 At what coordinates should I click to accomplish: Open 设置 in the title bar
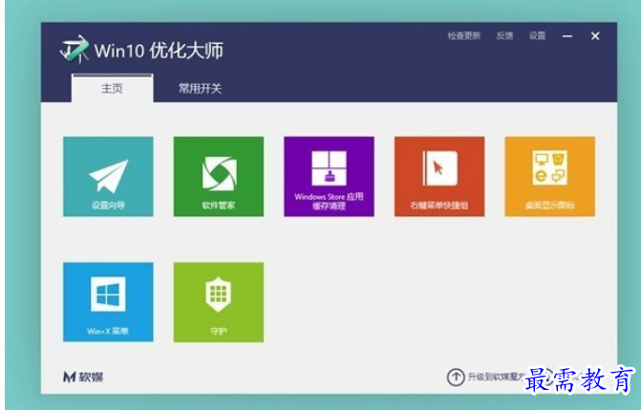537,36
